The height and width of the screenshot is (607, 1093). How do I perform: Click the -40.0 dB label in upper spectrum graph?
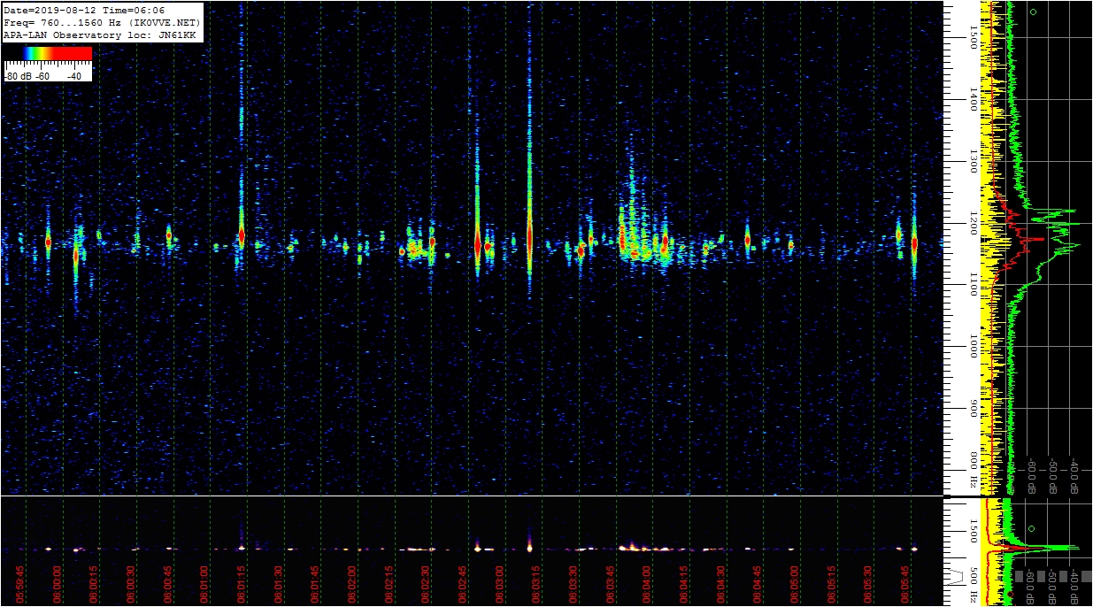[x=1074, y=476]
